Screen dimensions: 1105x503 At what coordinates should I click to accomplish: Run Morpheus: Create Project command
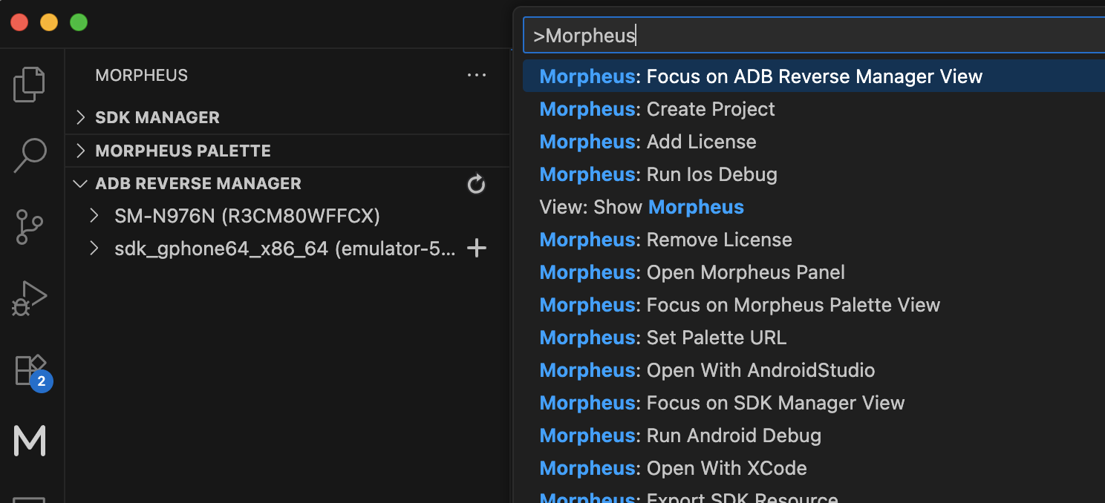click(x=814, y=109)
